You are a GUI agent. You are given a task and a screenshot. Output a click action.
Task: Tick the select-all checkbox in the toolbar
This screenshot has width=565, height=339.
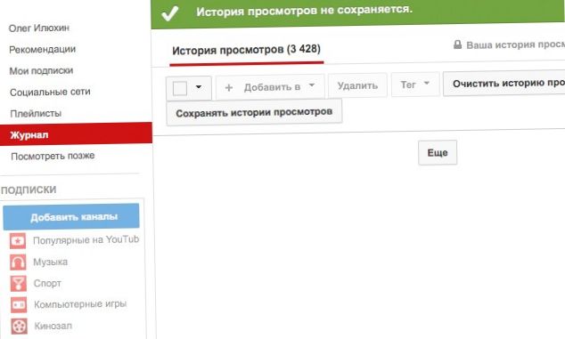180,88
